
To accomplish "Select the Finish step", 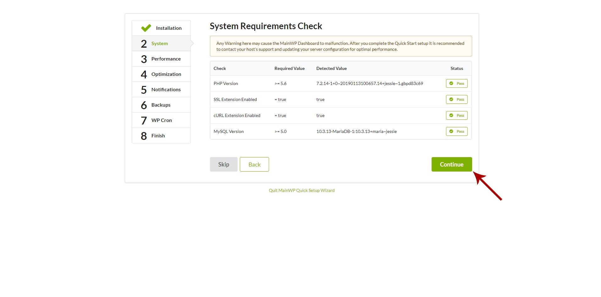I will point(158,135).
